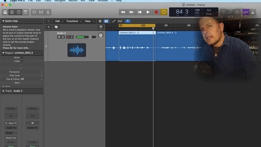Toggle the purple count-in 1234 button
The image size is (261, 147).
click(246, 12)
